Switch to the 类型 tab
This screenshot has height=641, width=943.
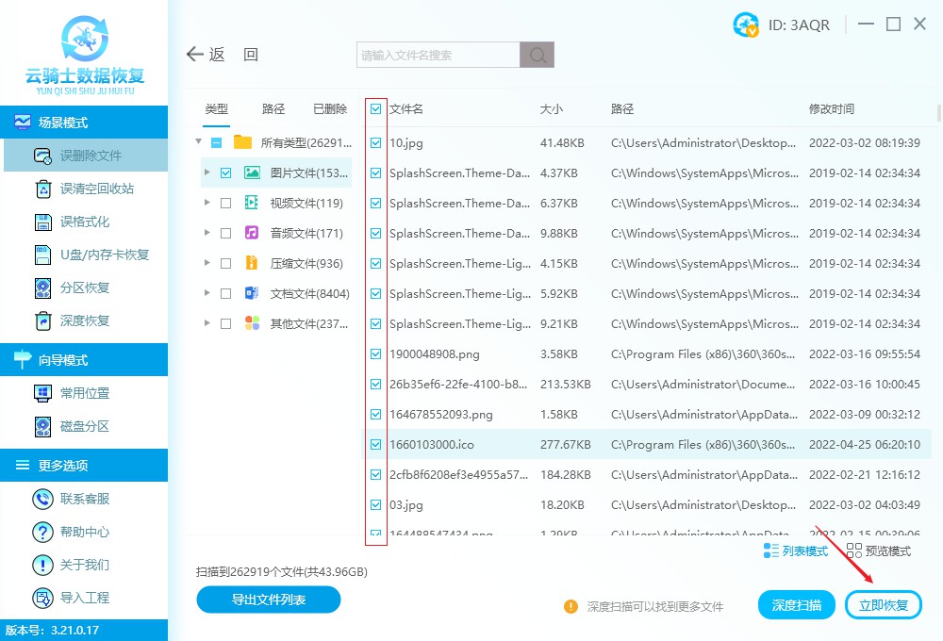(217, 108)
